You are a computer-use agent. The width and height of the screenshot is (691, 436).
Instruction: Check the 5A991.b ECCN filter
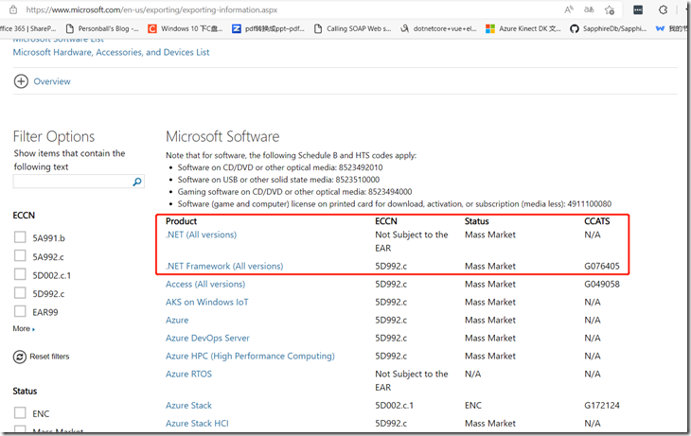tap(20, 238)
